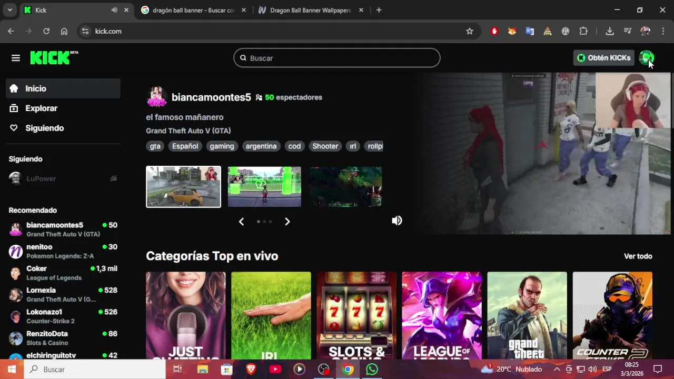674x379 pixels.
Task: Open biancamoontes5 recommended channel in sidebar
Action: click(x=63, y=229)
